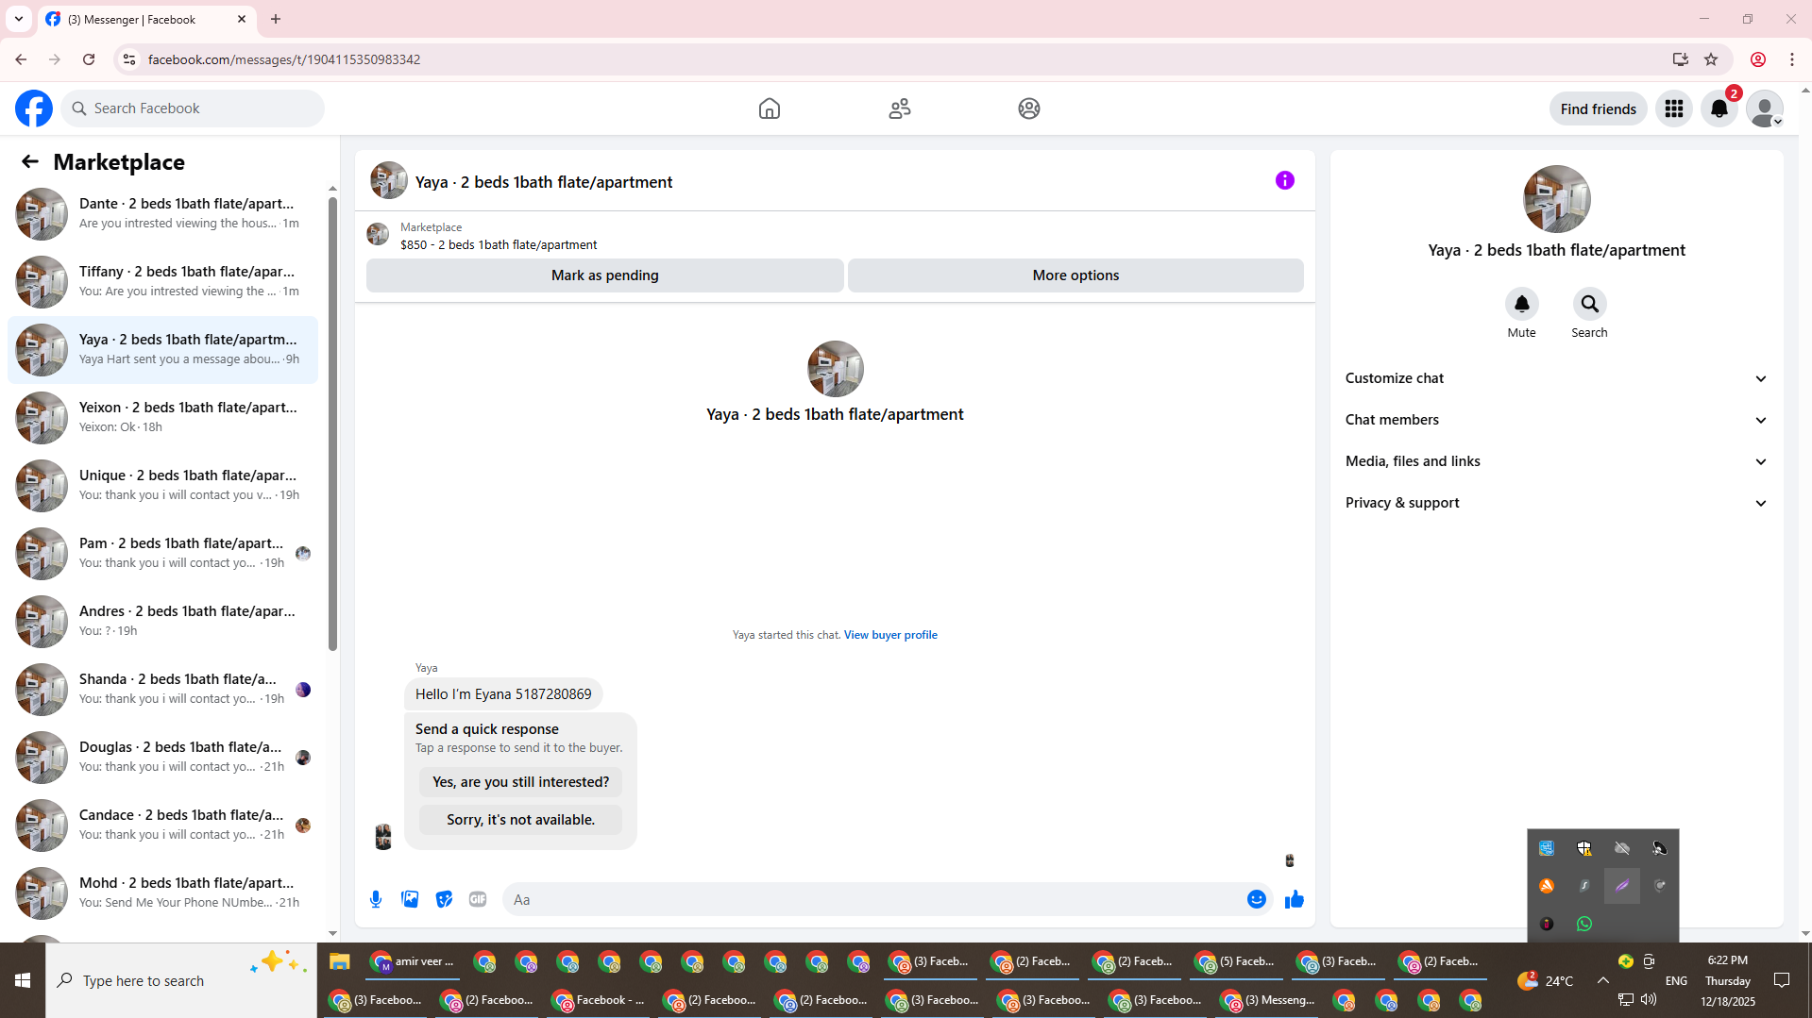Collapse the hidden tray icons chevron
Image resolution: width=1812 pixels, height=1018 pixels.
[x=1603, y=980]
